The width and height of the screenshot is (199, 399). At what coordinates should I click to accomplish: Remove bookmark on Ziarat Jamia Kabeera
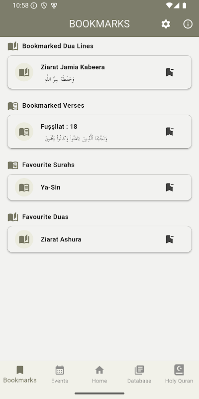coord(170,72)
